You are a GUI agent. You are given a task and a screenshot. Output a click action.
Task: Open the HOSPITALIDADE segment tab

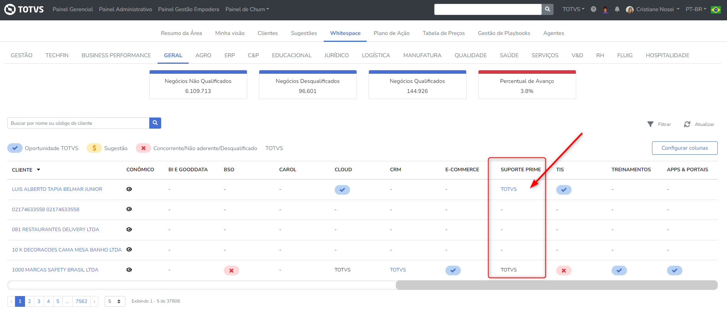pos(667,55)
